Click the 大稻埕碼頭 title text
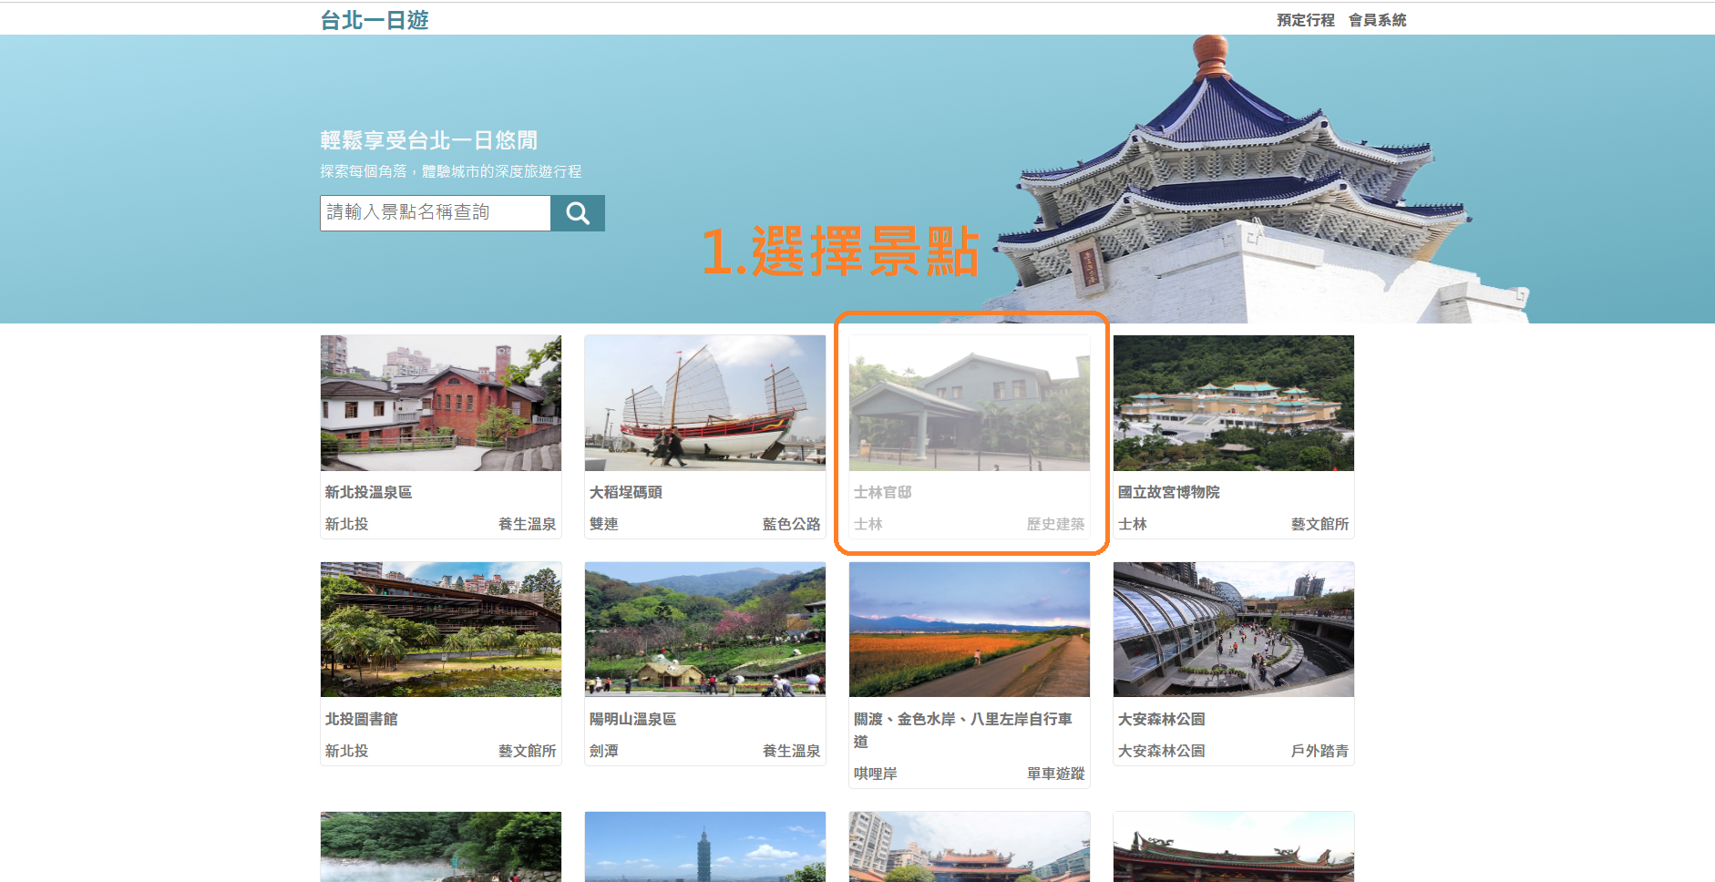Image resolution: width=1715 pixels, height=882 pixels. pyautogui.click(x=625, y=492)
